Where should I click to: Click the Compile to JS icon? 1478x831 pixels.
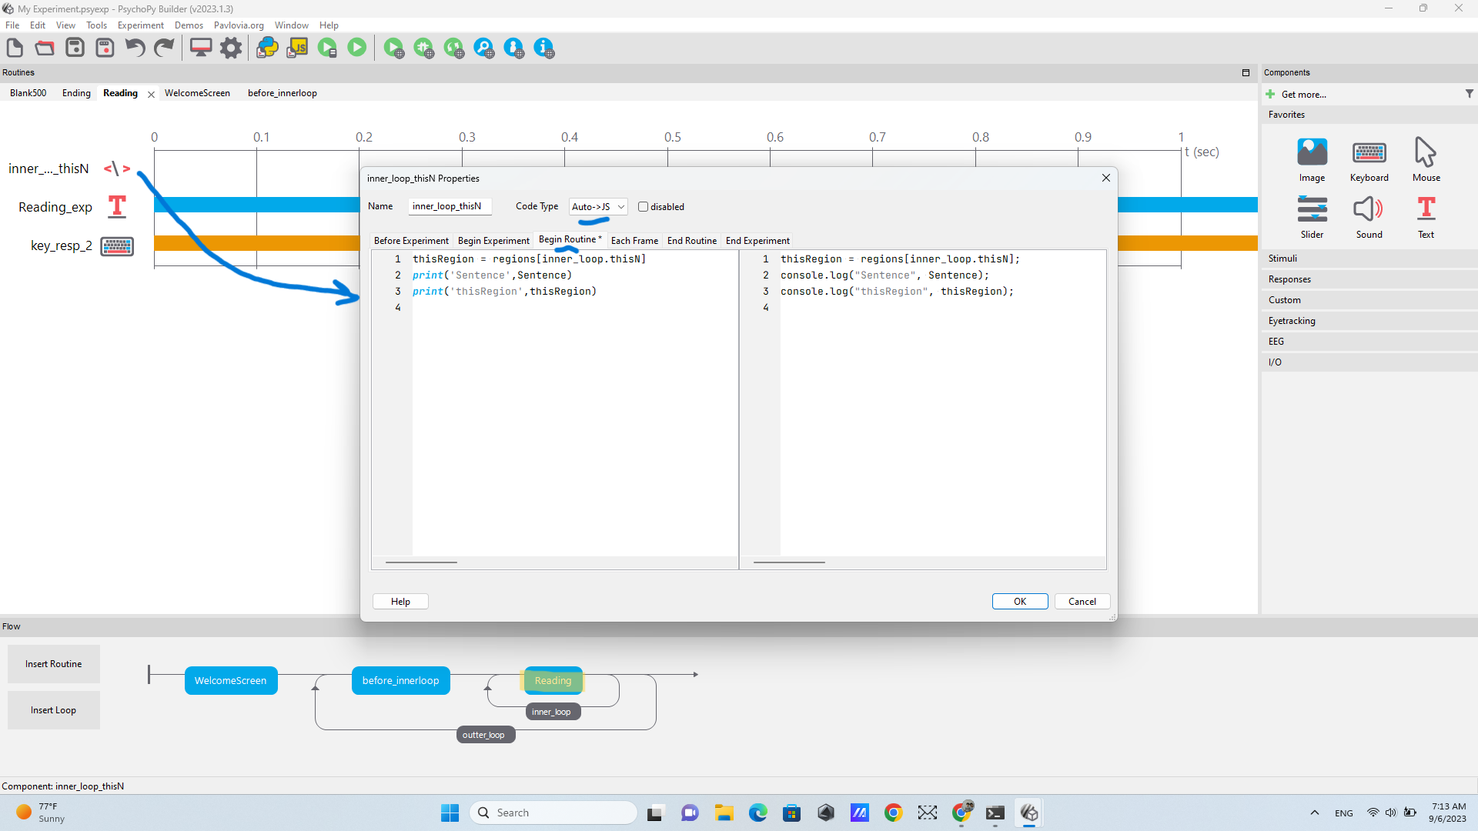(297, 48)
